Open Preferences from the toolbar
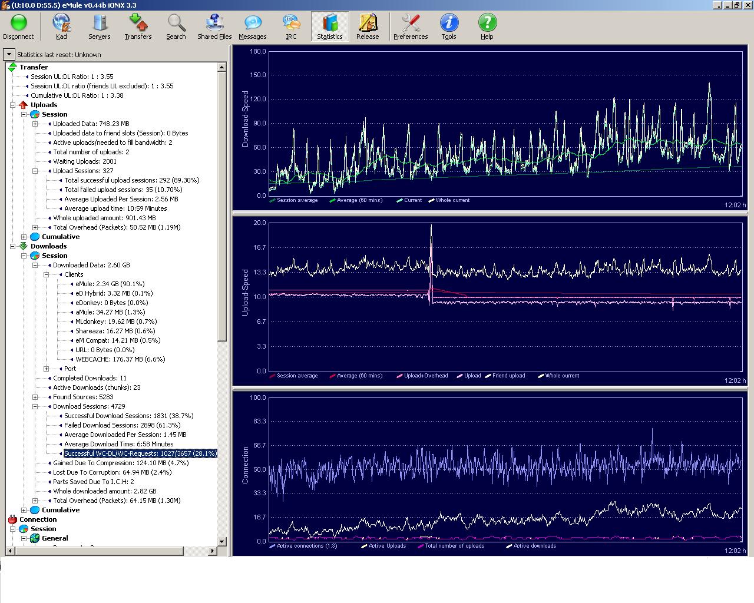The width and height of the screenshot is (754, 603). (x=411, y=27)
